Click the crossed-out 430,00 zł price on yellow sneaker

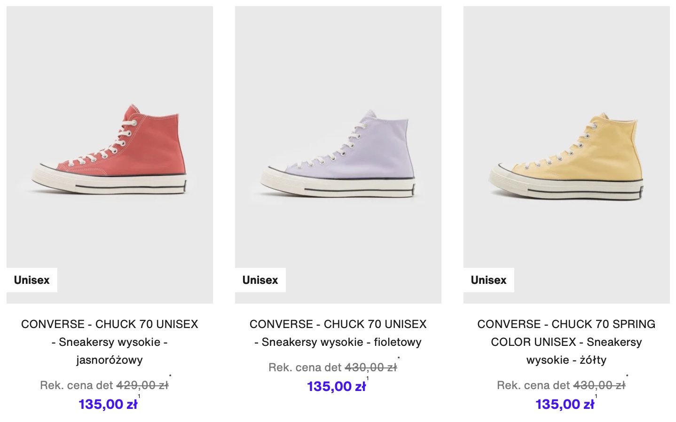pyautogui.click(x=599, y=385)
